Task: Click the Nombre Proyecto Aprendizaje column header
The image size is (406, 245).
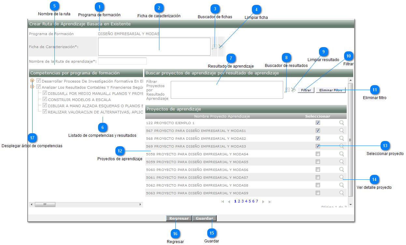Action: (222, 116)
